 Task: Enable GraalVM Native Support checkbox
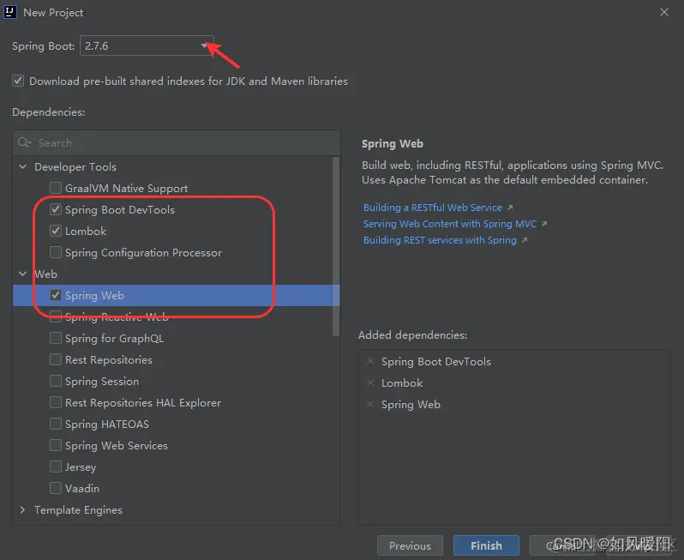56,188
